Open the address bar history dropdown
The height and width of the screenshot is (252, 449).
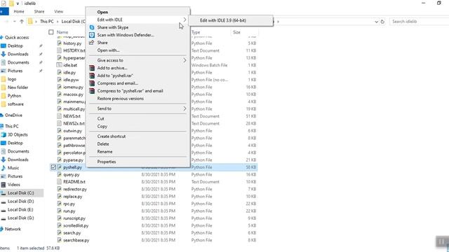click(376, 22)
